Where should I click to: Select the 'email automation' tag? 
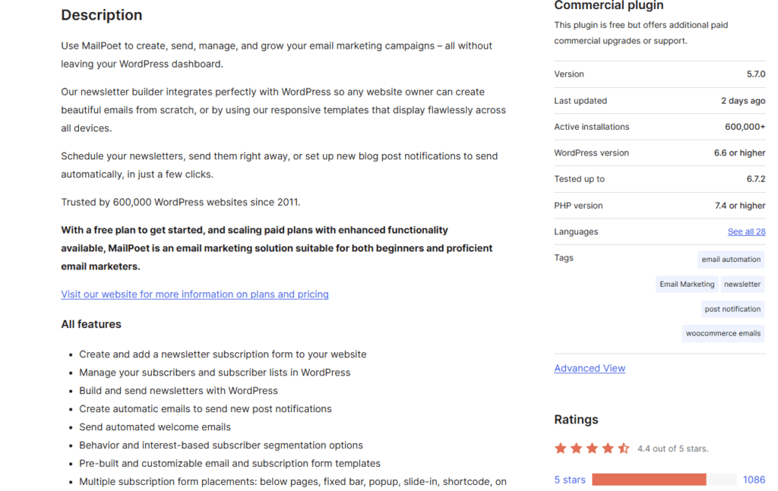coord(731,260)
